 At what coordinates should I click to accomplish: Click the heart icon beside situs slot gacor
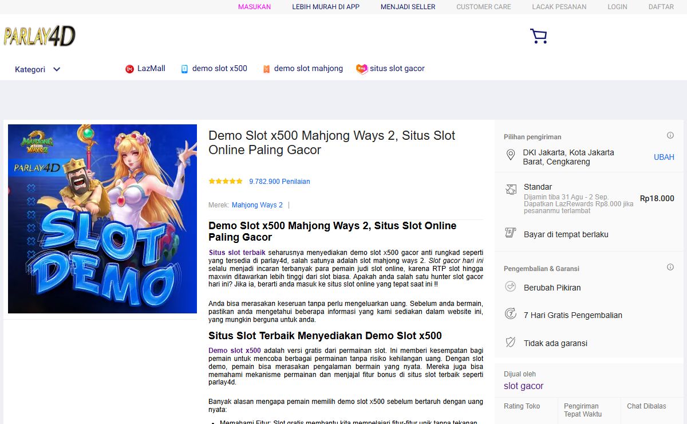click(x=361, y=69)
